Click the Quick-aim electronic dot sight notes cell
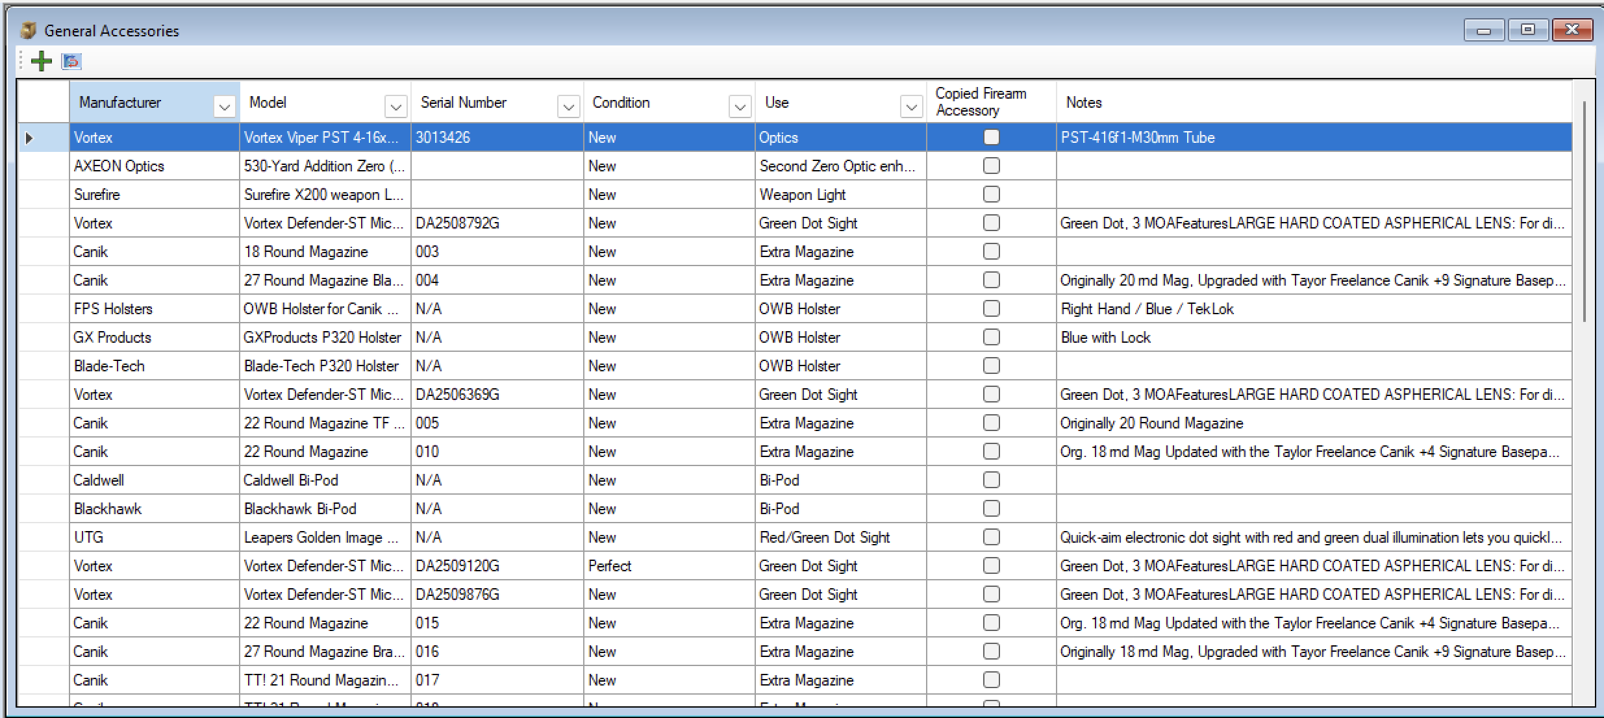 [x=1314, y=537]
